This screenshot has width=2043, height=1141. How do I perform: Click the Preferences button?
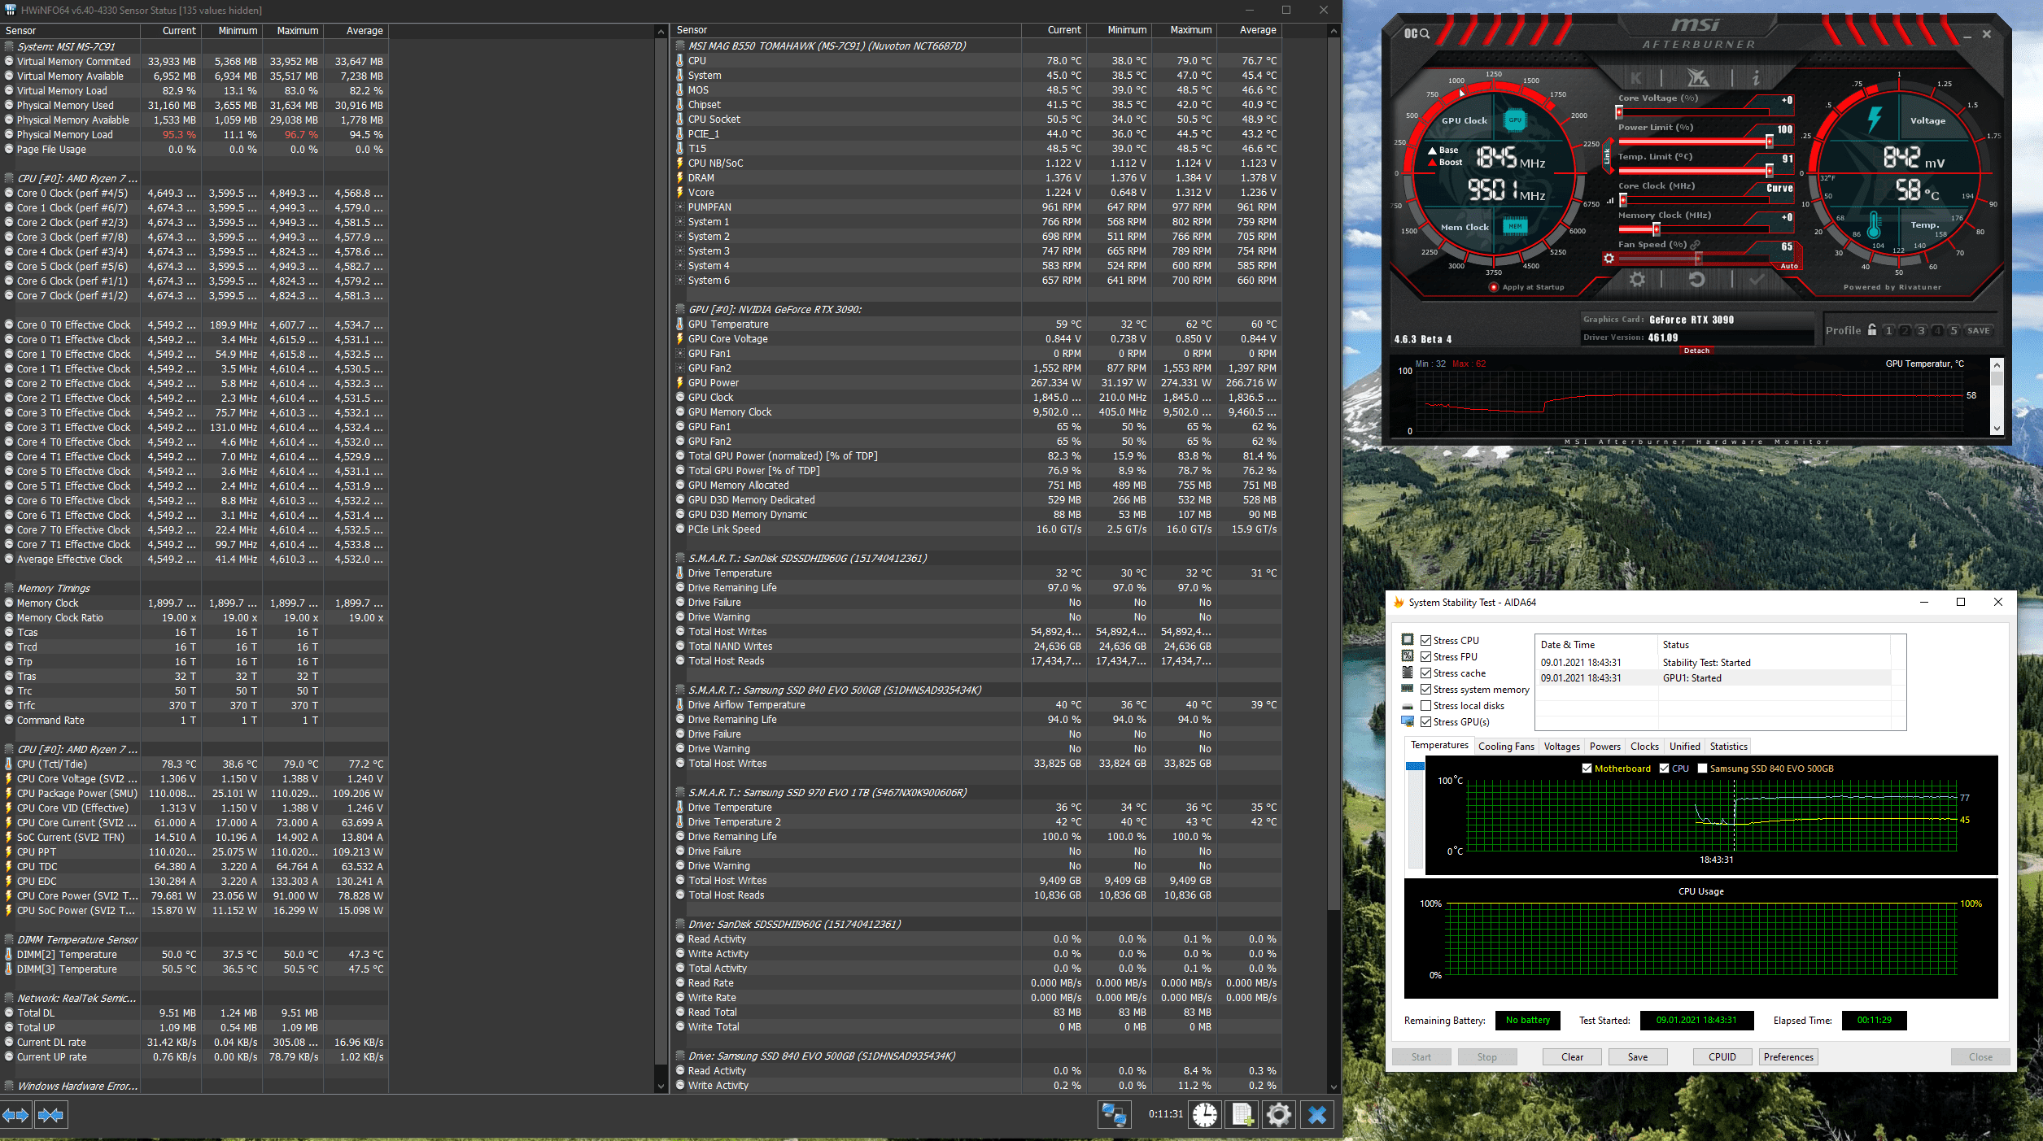point(1788,1056)
